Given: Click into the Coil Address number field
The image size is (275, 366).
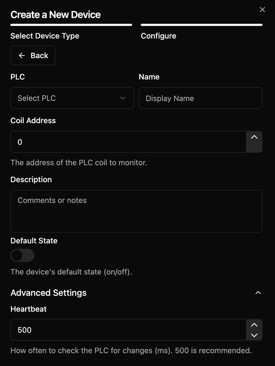Looking at the screenshot, I should (x=128, y=142).
